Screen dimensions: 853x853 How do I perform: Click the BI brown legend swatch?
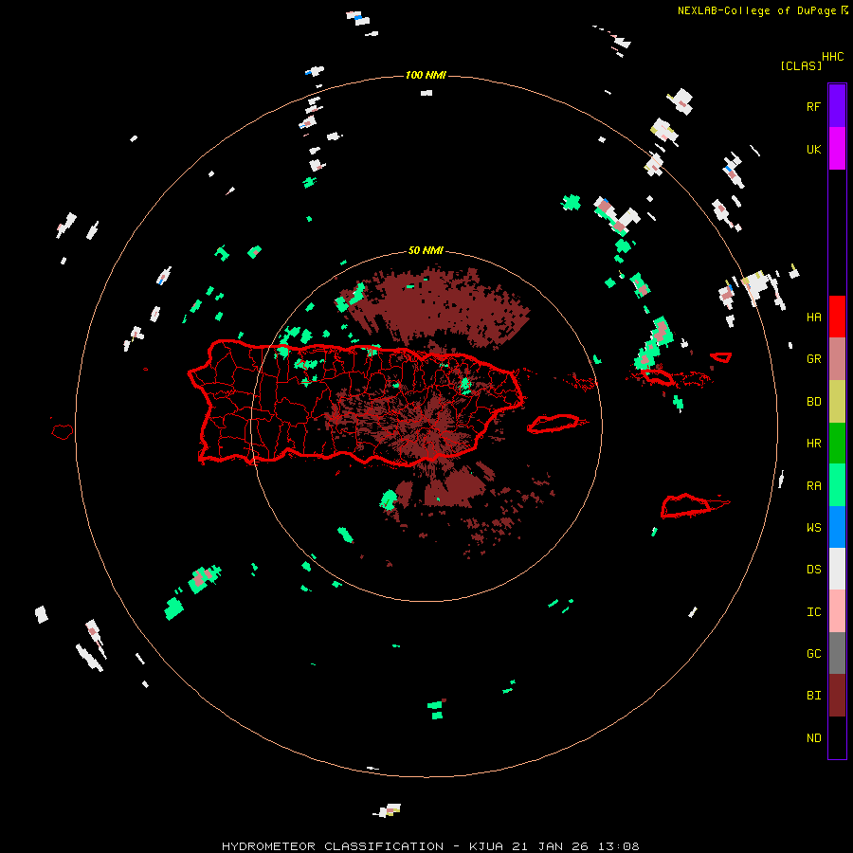coord(837,696)
